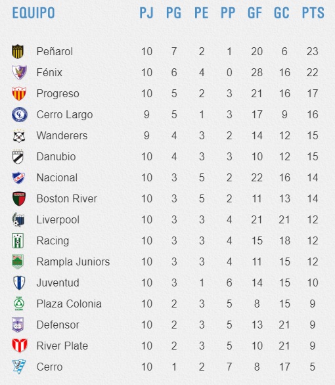The image size is (335, 385).
Task: Click the Boston River shield badge
Action: click(19, 199)
